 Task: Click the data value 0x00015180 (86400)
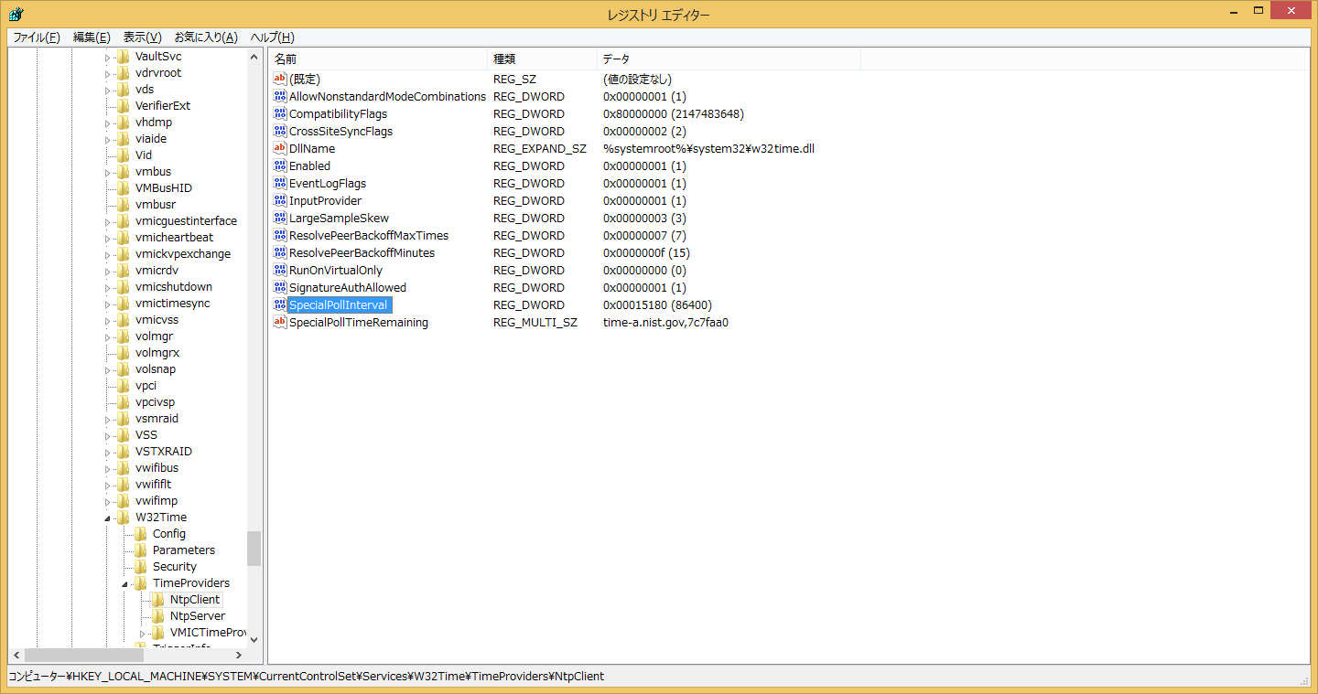[657, 304]
